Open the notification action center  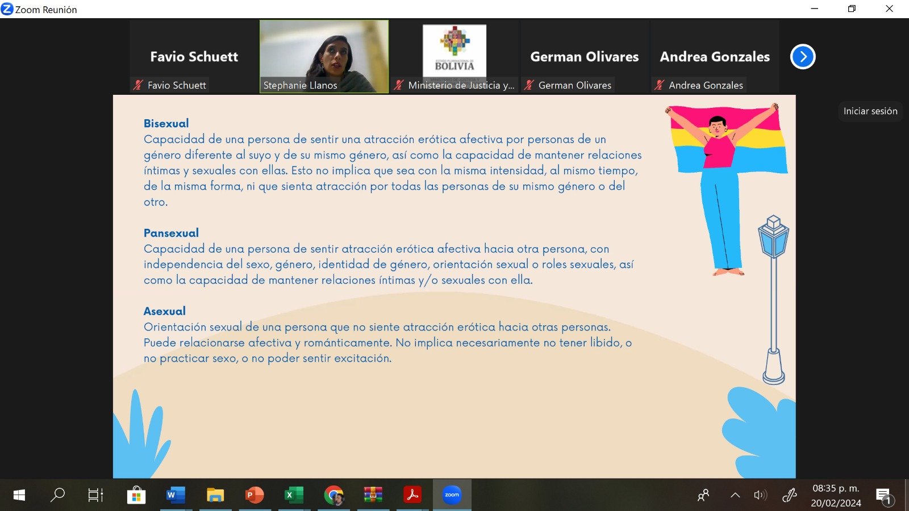pos(883,495)
